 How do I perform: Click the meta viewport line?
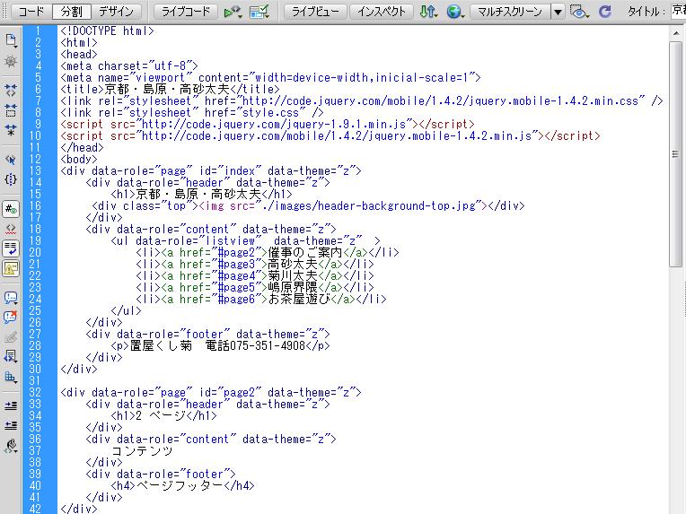[x=271, y=77]
